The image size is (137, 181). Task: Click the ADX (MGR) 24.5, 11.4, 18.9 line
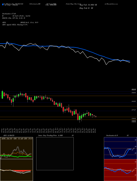coord(20,22)
